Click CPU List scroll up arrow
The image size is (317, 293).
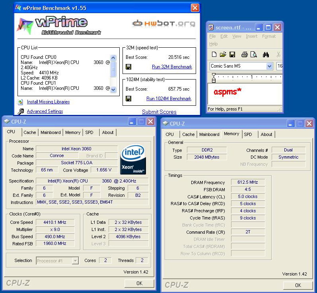tap(113, 58)
